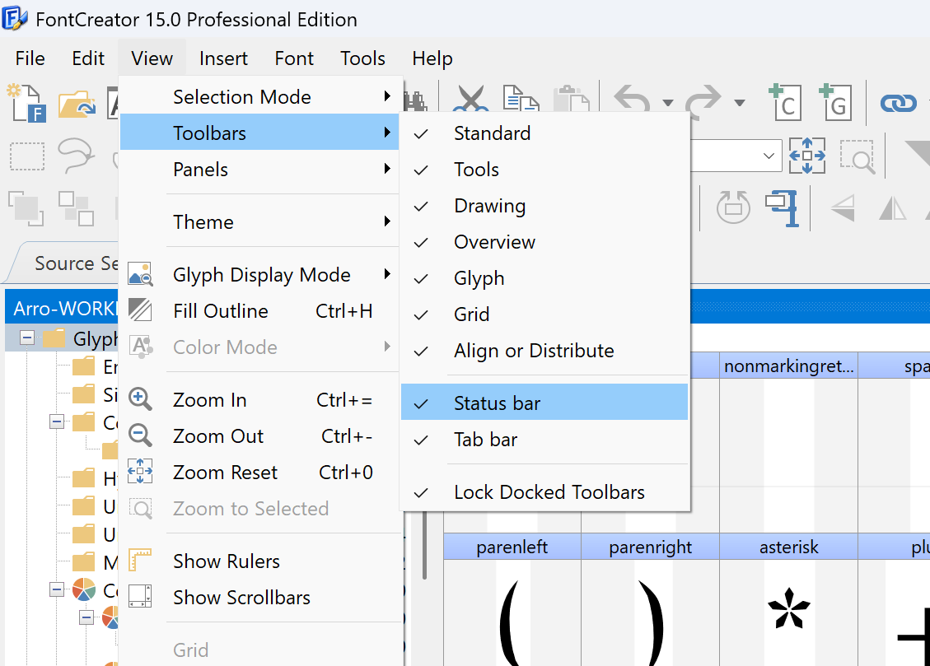Toggle the Standard toolbar checkmark
Image resolution: width=930 pixels, height=666 pixels.
544,133
